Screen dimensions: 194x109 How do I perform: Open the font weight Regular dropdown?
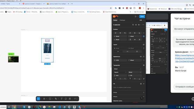[x=120, y=72]
